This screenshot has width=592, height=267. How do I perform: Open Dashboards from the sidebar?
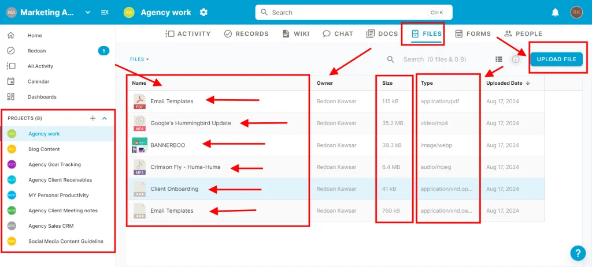[x=42, y=97]
